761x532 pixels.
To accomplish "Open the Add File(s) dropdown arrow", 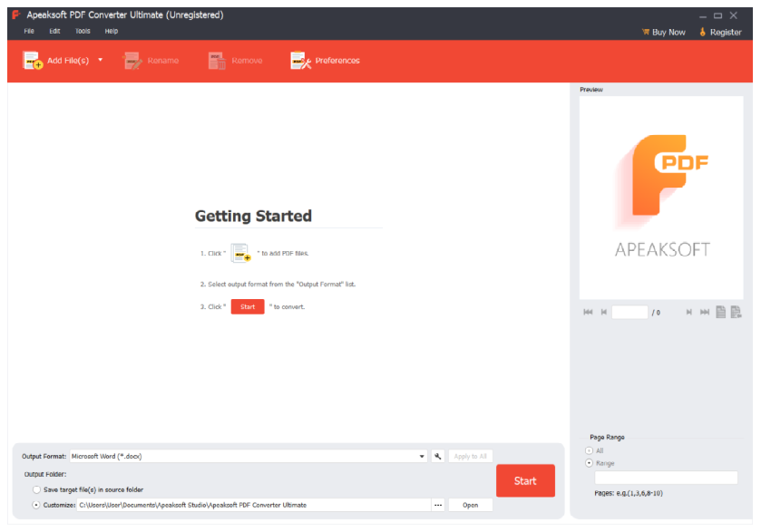I will (x=101, y=60).
